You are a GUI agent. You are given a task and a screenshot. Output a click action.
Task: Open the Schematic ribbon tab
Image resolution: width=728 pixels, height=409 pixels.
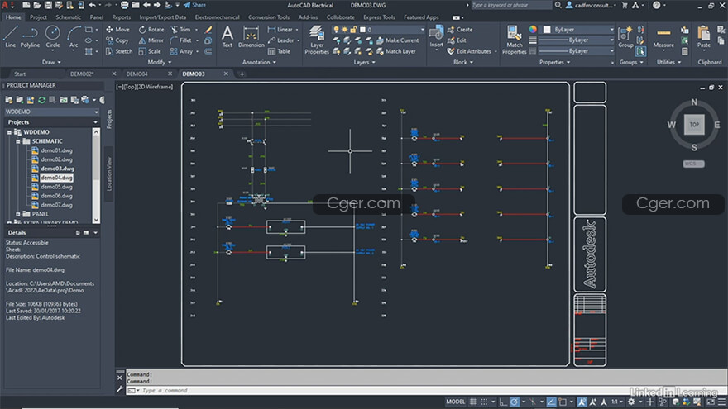pos(68,17)
